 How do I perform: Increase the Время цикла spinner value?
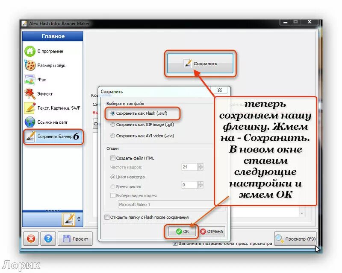[201, 183]
